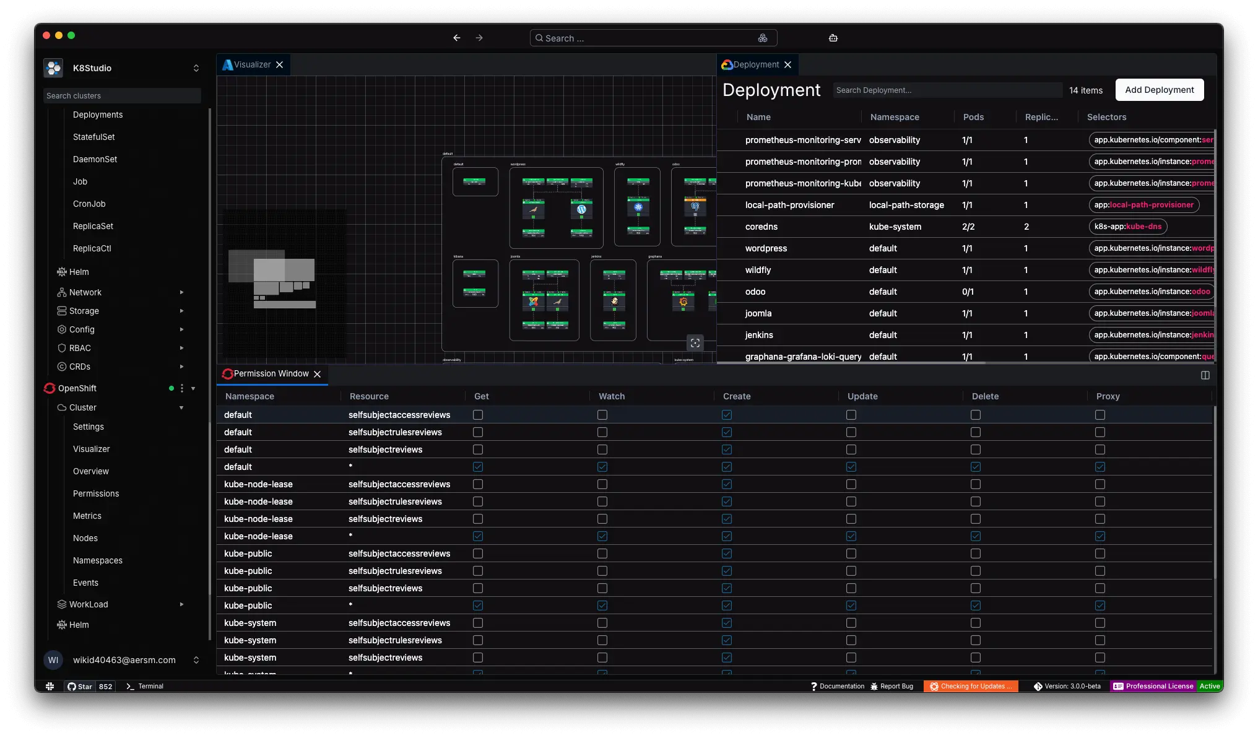The width and height of the screenshot is (1258, 738).
Task: Click Report Bug in the status bar
Action: [892, 686]
